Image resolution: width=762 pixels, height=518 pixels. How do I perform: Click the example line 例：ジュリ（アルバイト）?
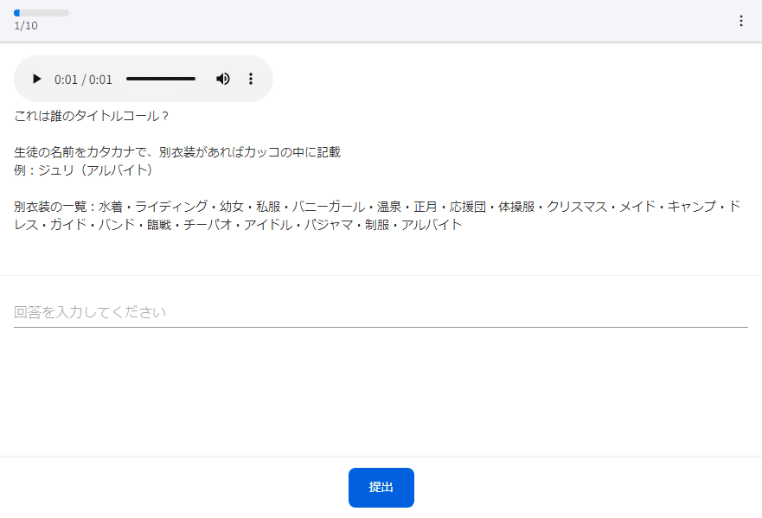point(83,170)
